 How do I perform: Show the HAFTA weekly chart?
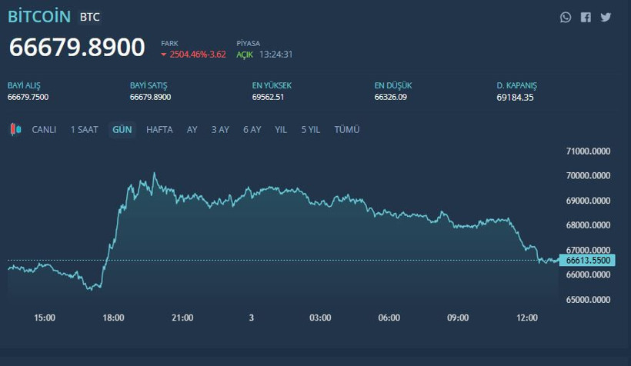click(x=159, y=130)
